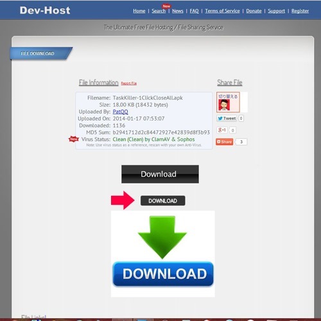Click the large black Download button
The image size is (321, 321).
160,174
